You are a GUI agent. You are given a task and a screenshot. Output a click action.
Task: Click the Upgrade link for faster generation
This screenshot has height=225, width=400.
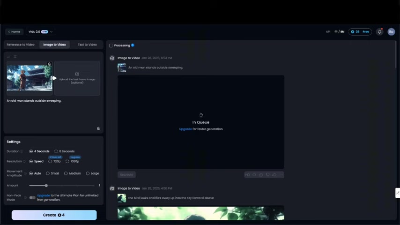coord(185,129)
